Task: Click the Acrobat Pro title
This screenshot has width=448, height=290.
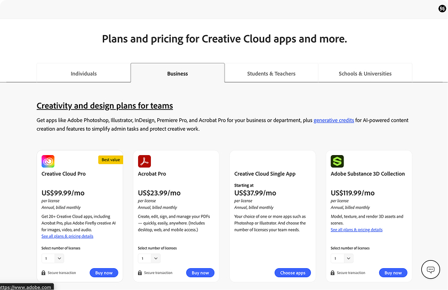Action: [x=152, y=174]
